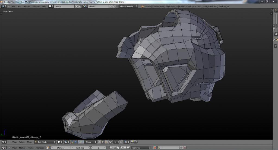Add a new scene
This screenshot has width=278, height=150.
(111, 6)
